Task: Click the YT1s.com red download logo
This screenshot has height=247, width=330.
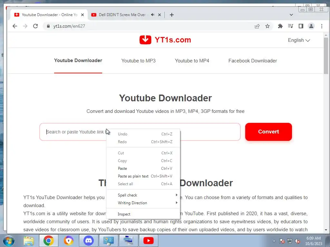Action: pos(145,40)
